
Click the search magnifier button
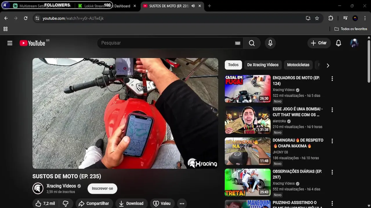[252, 43]
